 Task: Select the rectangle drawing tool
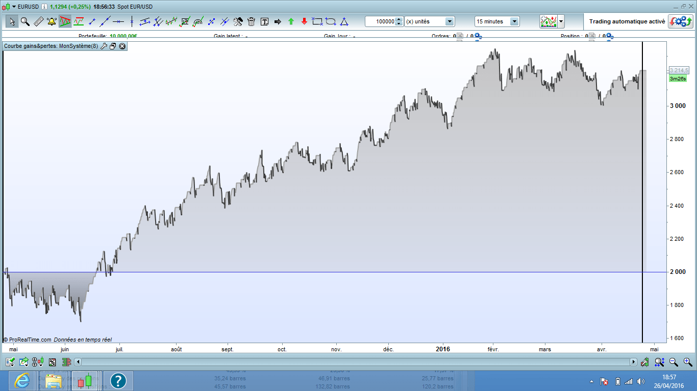tap(317, 21)
